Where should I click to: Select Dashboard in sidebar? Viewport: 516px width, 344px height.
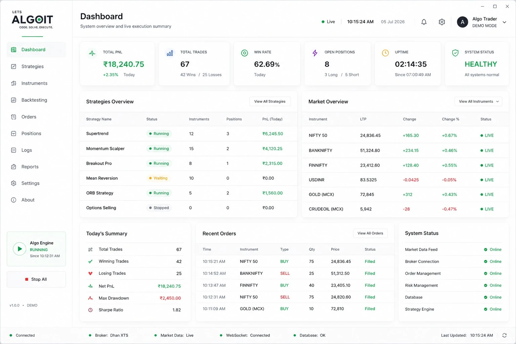36,50
